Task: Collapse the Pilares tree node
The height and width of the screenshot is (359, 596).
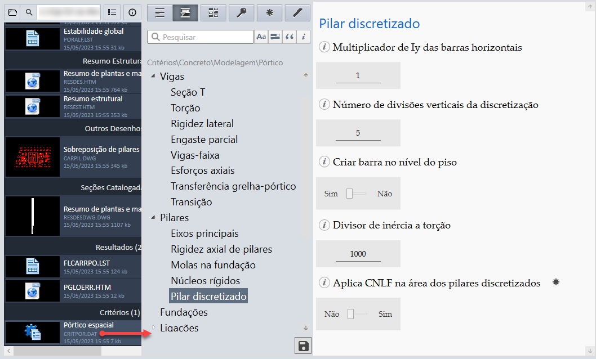Action: [x=153, y=218]
